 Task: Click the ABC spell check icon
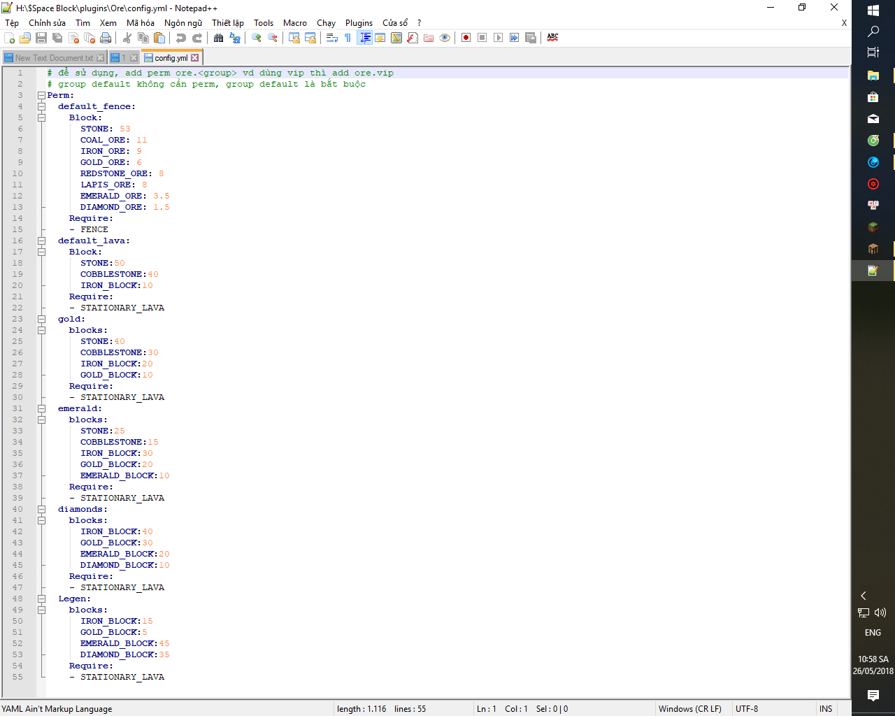click(x=552, y=38)
